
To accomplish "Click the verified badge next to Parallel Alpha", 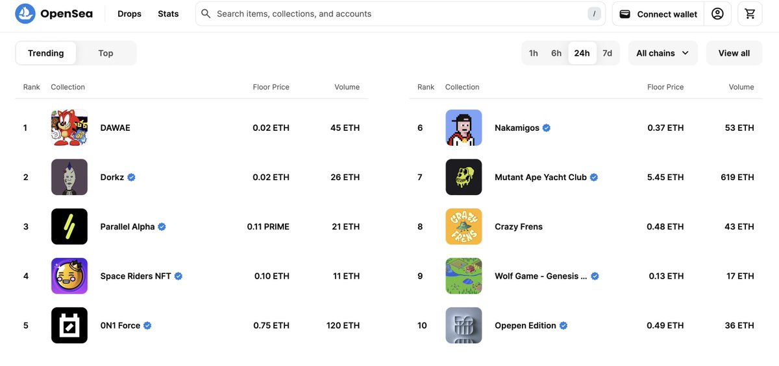I will 162,227.
